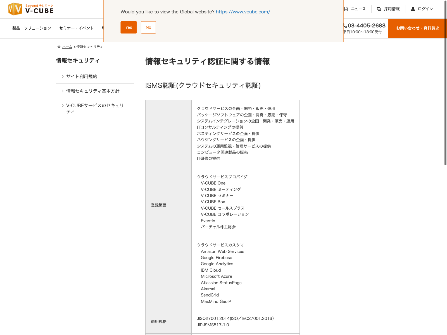Click chevron next to サイト利用規約
Image resolution: width=447 pixels, height=335 pixels.
63,76
